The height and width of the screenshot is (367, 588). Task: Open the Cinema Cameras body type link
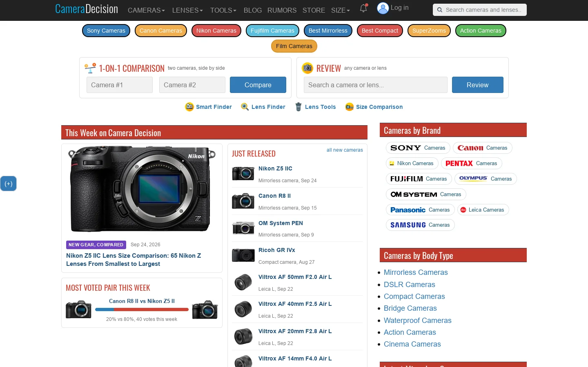click(x=412, y=344)
